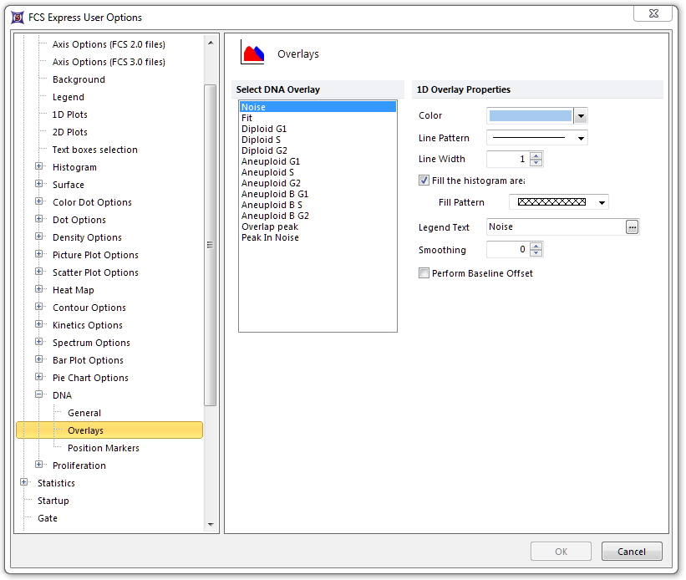This screenshot has height=580, width=686.
Task: Click in the Legend Text input field
Action: (555, 226)
